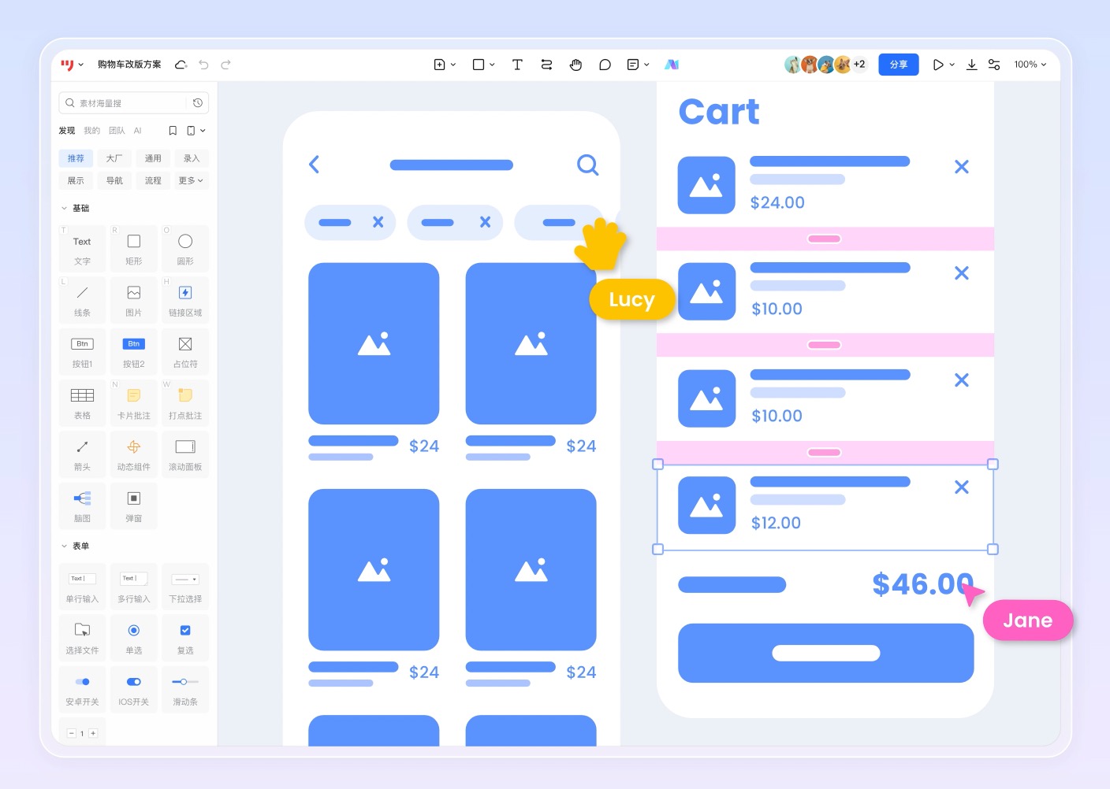Image resolution: width=1110 pixels, height=789 pixels.
Task: Pick the 卡片批注 card note component
Action: [x=134, y=404]
